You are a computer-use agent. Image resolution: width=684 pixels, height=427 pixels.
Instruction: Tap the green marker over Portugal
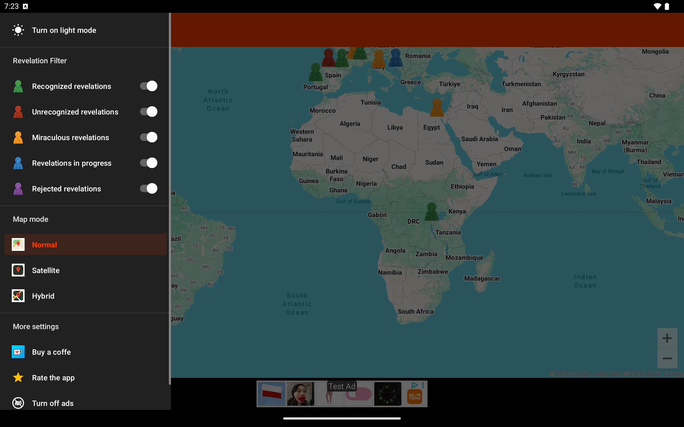pos(315,72)
